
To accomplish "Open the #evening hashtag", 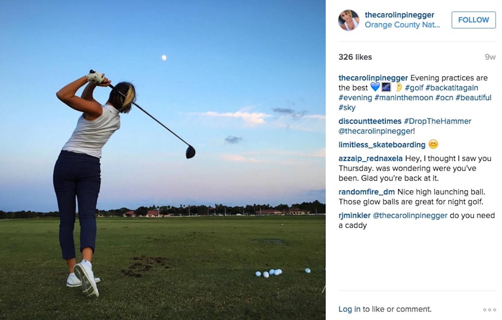I will tap(355, 98).
